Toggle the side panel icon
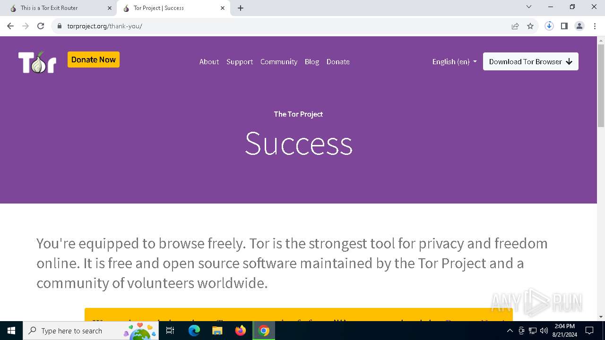Viewport: 605px width, 340px height. tap(564, 26)
